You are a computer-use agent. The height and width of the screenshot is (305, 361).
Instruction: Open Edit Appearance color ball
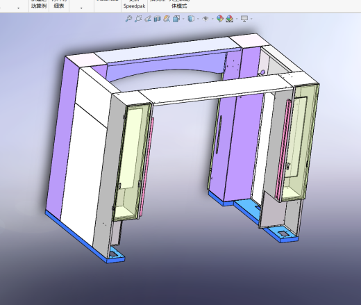click(x=220, y=19)
